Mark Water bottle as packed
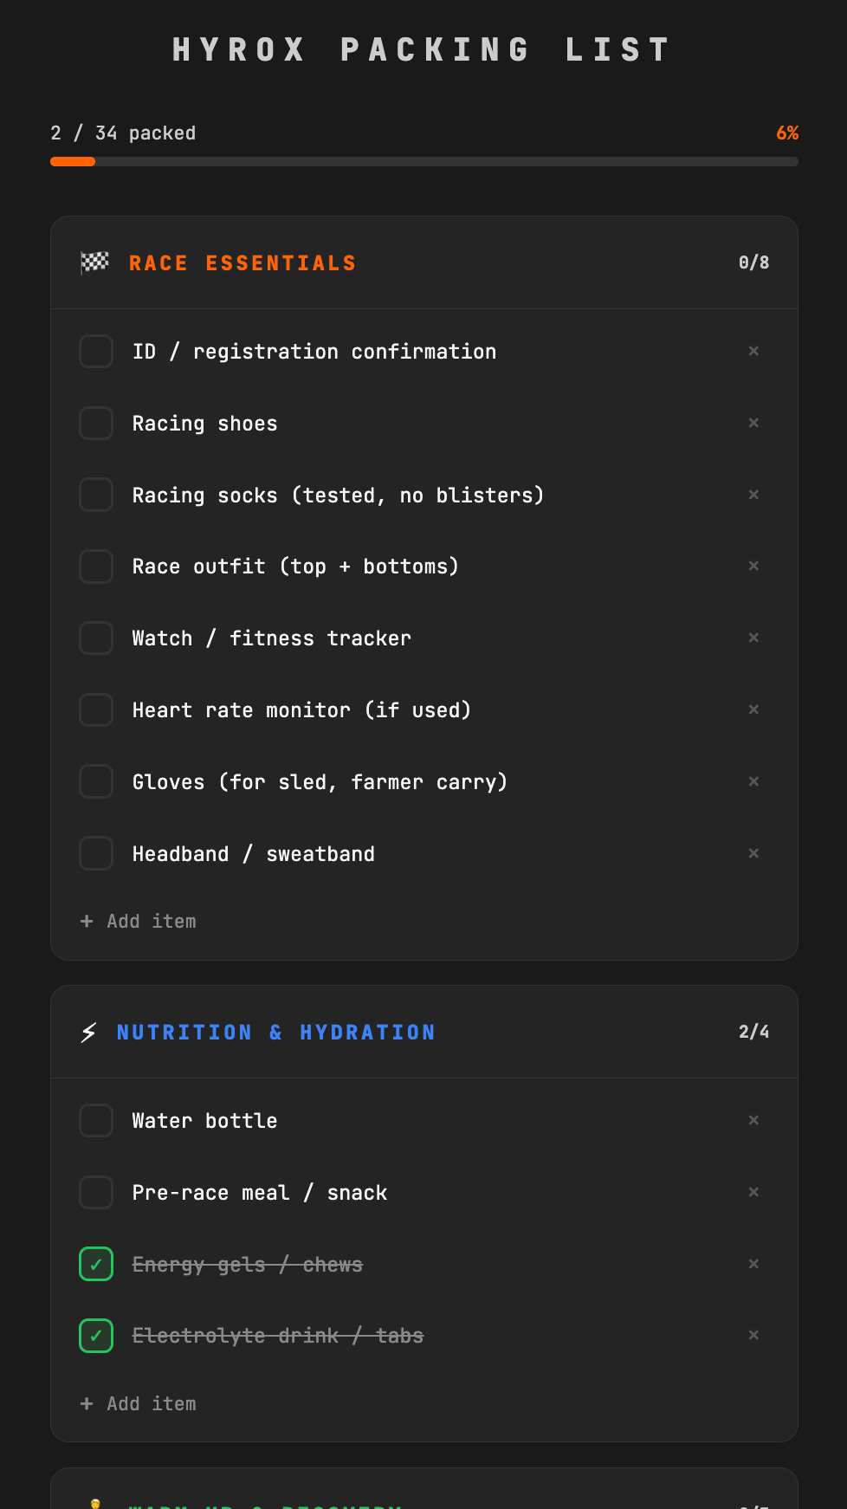Image resolution: width=847 pixels, height=1509 pixels. click(x=96, y=1121)
